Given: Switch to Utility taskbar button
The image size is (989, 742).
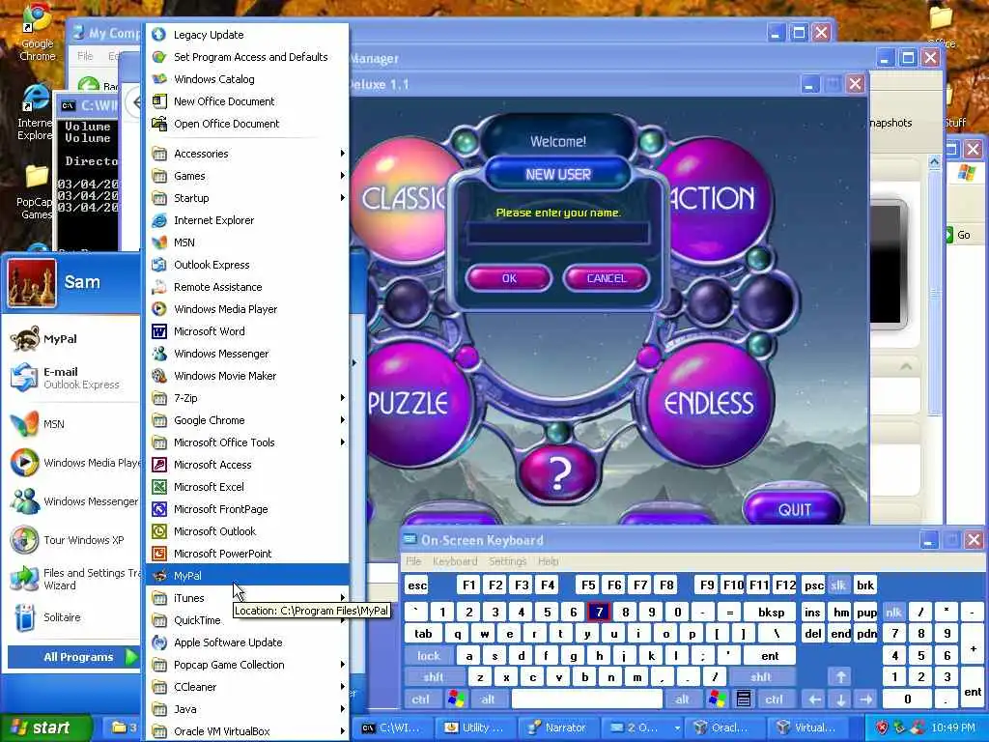Looking at the screenshot, I should 475,728.
